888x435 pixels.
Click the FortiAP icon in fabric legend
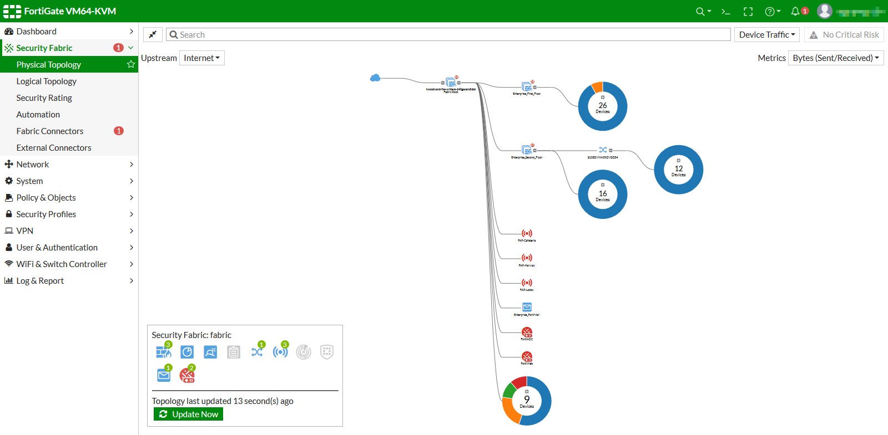click(280, 352)
